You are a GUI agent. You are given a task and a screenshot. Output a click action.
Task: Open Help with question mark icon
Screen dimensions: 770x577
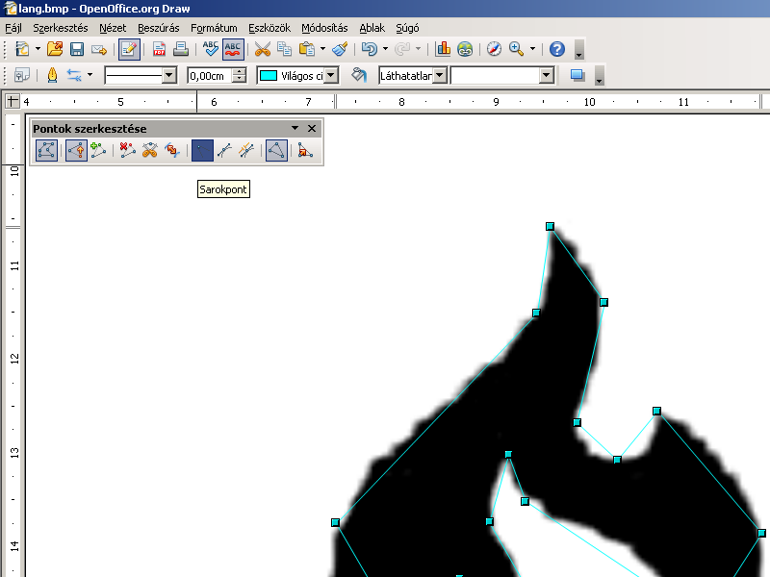coord(557,49)
